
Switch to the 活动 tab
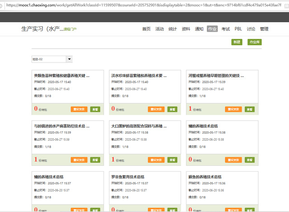[x=159, y=29]
